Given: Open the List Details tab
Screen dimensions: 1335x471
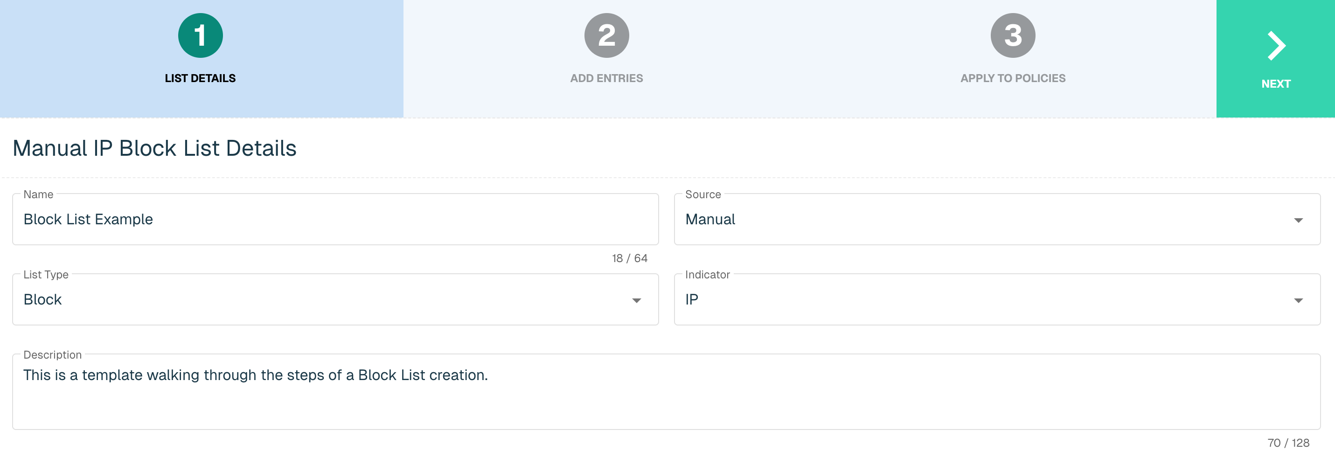Looking at the screenshot, I should pyautogui.click(x=202, y=59).
